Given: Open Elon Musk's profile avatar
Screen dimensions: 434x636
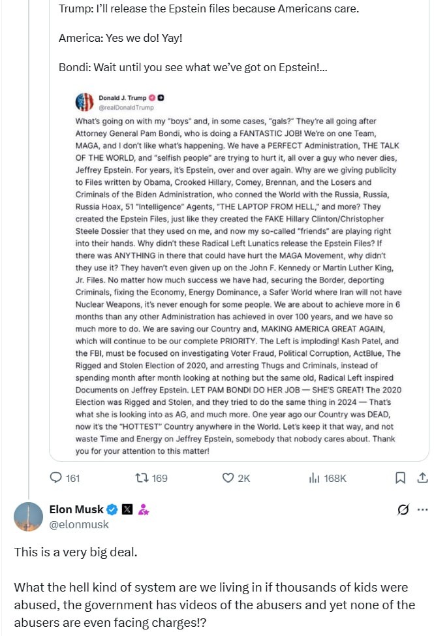Looking at the screenshot, I should click(x=29, y=517).
